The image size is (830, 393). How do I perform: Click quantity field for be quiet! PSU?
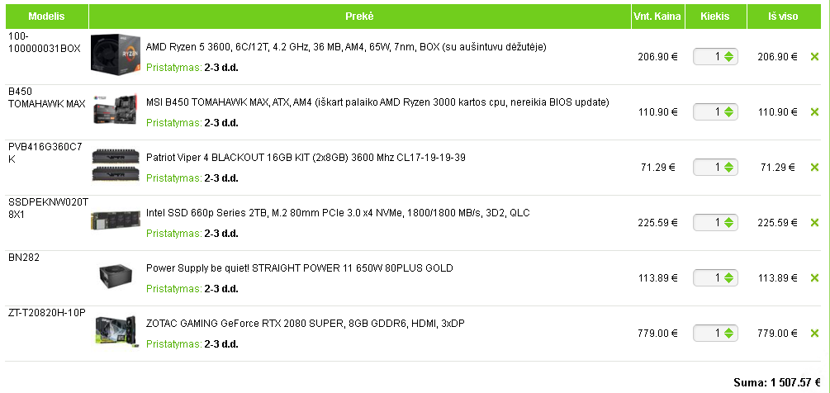click(710, 278)
